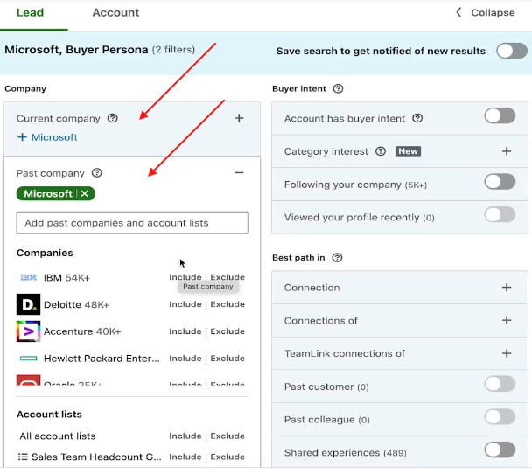
Task: Remove the Microsoft past company tag
Action: (85, 194)
